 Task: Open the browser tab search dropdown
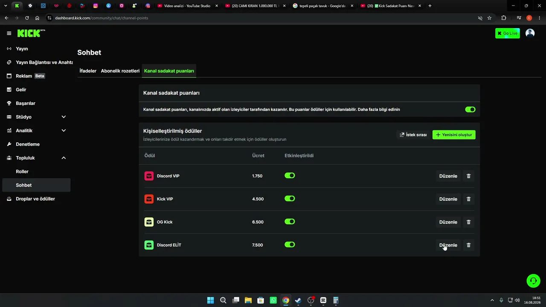coord(6,6)
